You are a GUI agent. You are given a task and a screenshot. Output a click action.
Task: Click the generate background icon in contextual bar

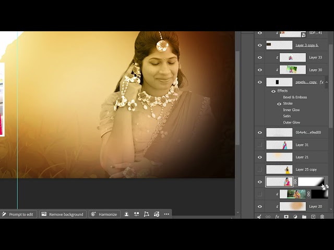[x=157, y=214]
